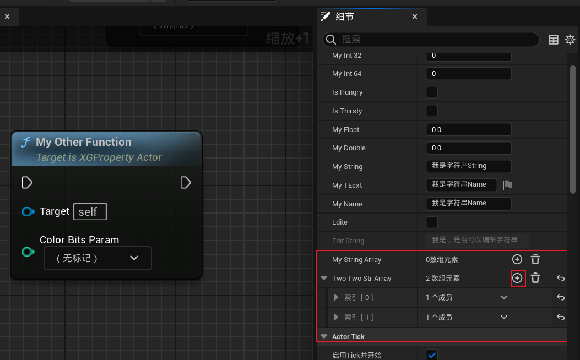Screen dimensions: 580x360
Task: Click the My TEext localization flag icon
Action: coord(507,185)
